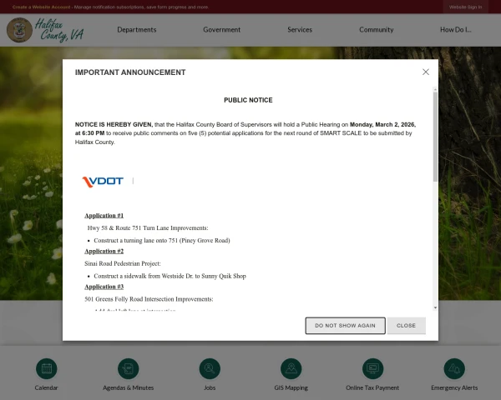Image resolution: width=501 pixels, height=400 pixels.
Task: Open the Calendar icon
Action: [x=47, y=368]
